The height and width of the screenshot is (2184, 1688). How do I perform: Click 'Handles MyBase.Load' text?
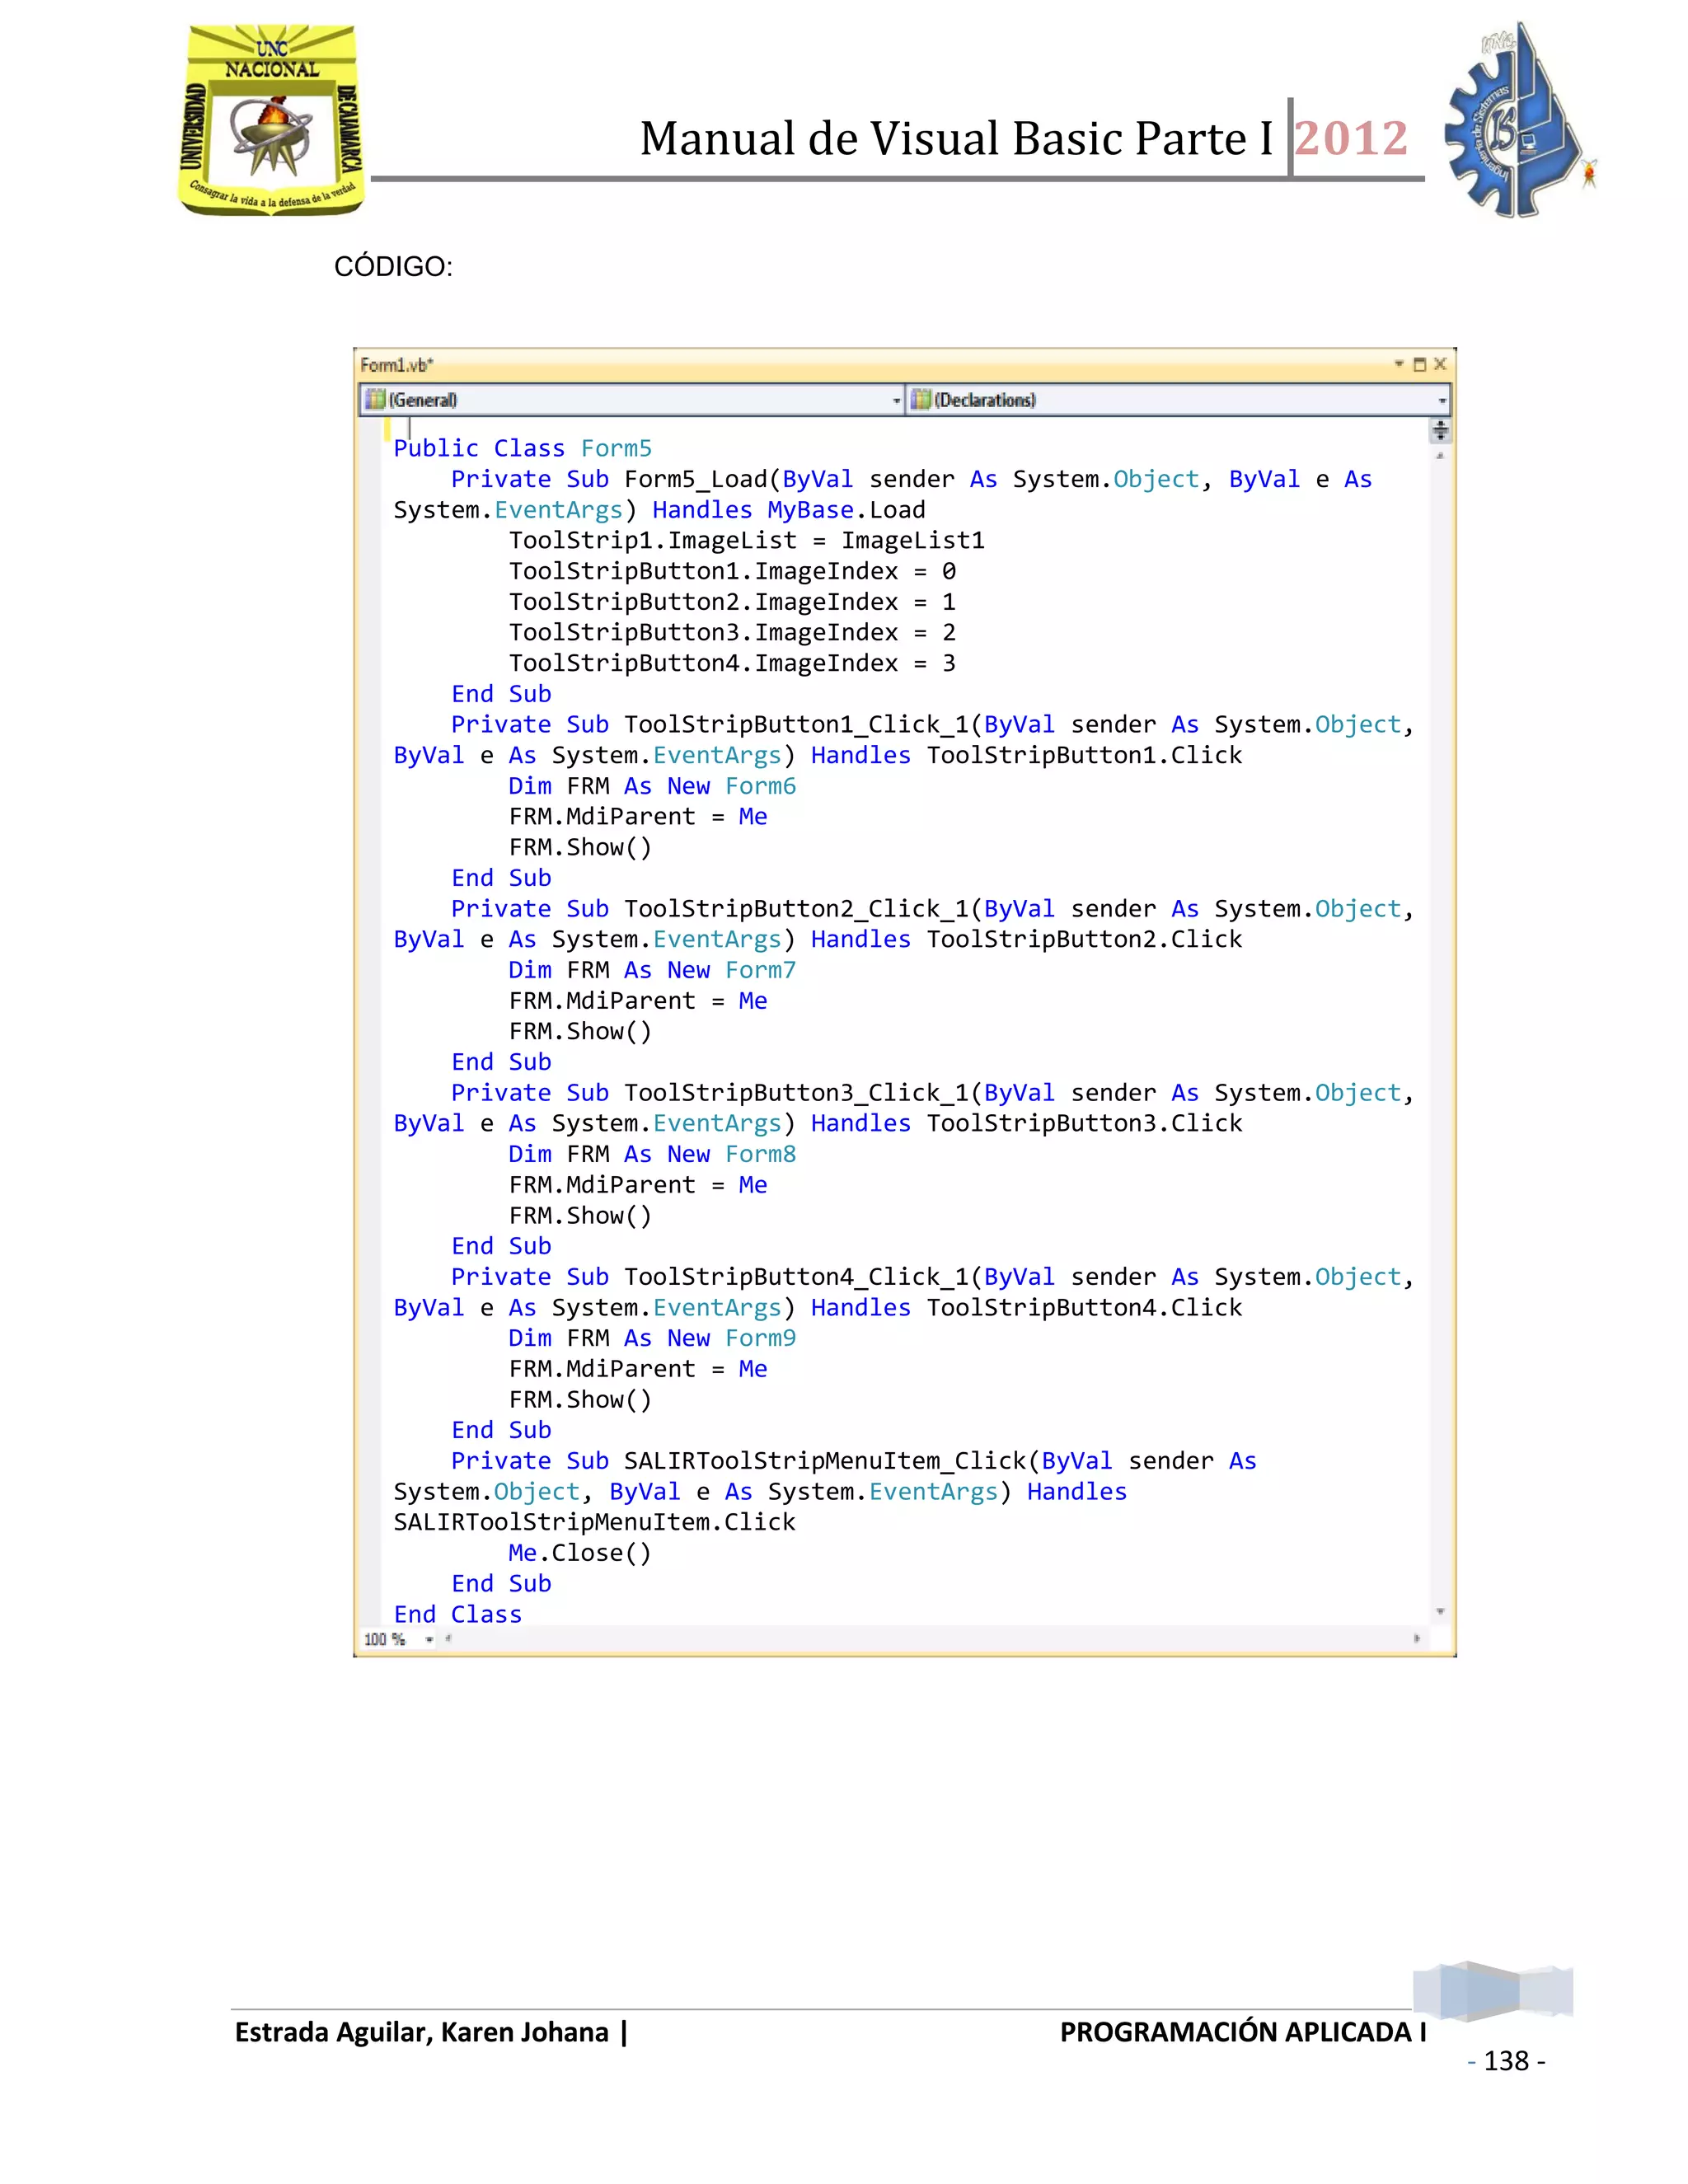point(789,510)
